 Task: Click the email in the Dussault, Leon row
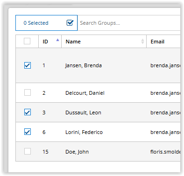[x=165, y=113]
